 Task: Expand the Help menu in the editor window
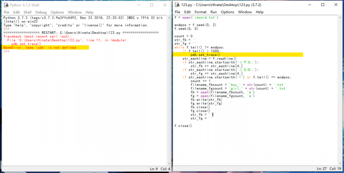pyautogui.click(x=260, y=12)
